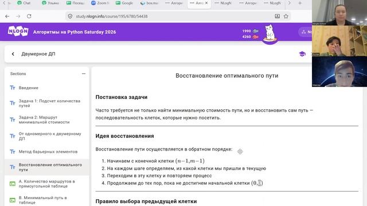The height and width of the screenshot is (206, 367).
Task: Click list item Начинаем с конечной клетки
Action: pyautogui.click(x=155, y=161)
